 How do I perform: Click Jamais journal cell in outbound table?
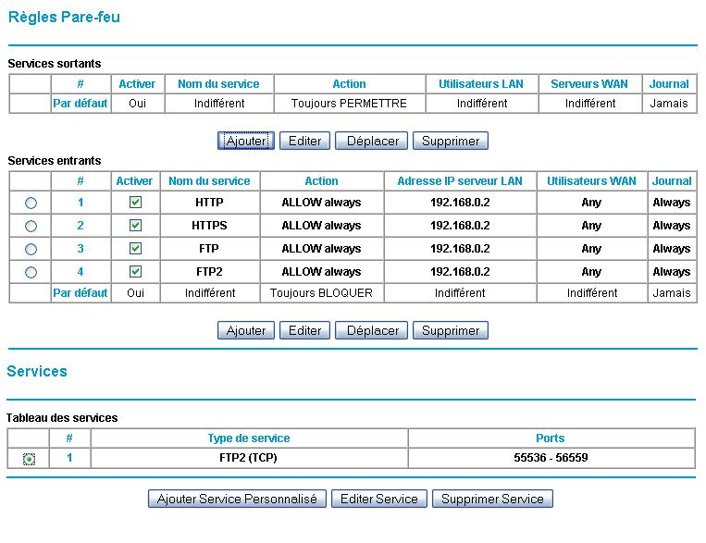pos(669,103)
